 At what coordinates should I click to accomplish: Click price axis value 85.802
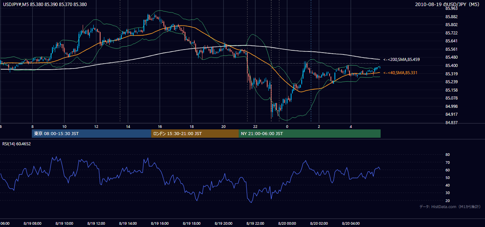[451, 25]
